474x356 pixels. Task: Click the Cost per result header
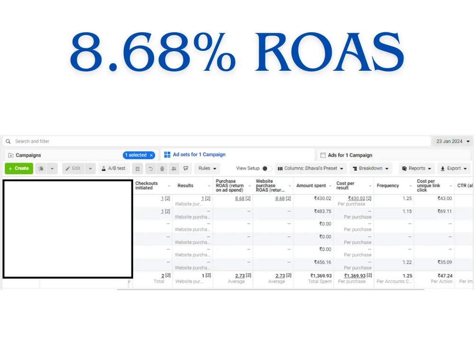(x=346, y=186)
